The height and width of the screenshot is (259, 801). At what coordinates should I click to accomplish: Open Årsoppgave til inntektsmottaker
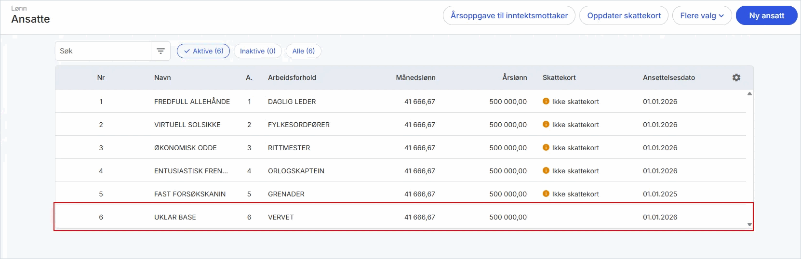coord(509,15)
